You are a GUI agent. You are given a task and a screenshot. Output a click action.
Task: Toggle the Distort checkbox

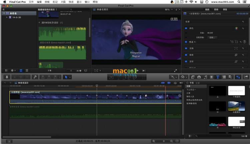tap(186, 62)
